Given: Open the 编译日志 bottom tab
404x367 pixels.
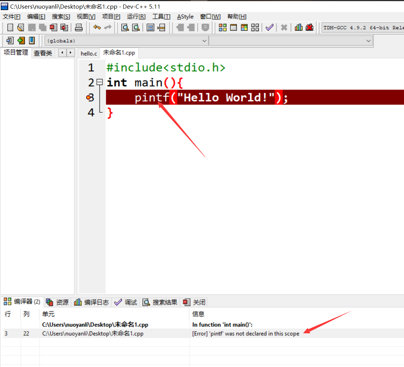Looking at the screenshot, I should pos(92,302).
